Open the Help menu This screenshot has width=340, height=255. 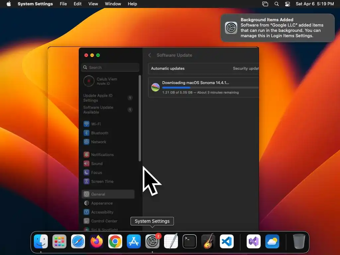[132, 4]
